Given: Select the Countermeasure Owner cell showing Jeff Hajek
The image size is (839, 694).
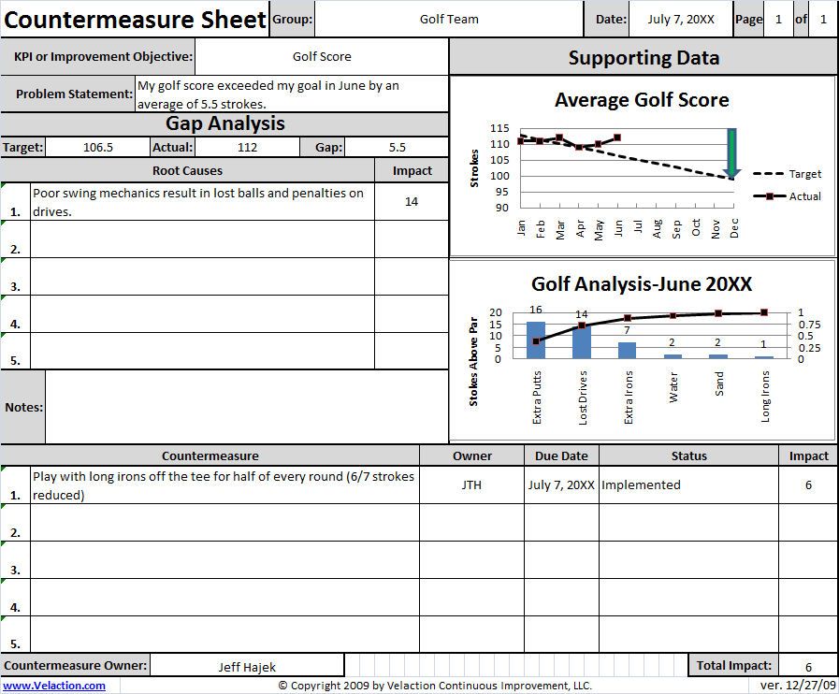Looking at the screenshot, I should click(248, 665).
